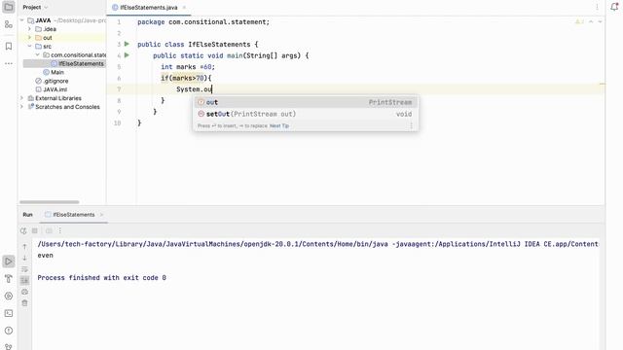Choose setOut(PrintStream out) completion suggestion
The width and height of the screenshot is (623, 350).
(x=306, y=114)
